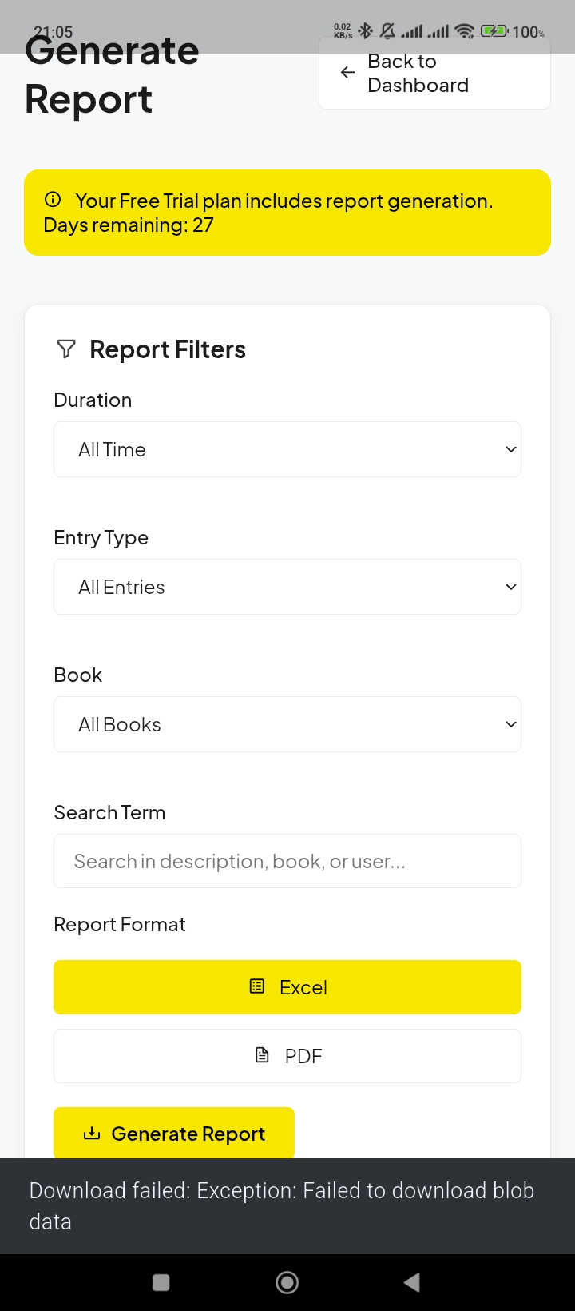
Task: Open the Duration dropdown showing All Time
Action: pos(287,449)
